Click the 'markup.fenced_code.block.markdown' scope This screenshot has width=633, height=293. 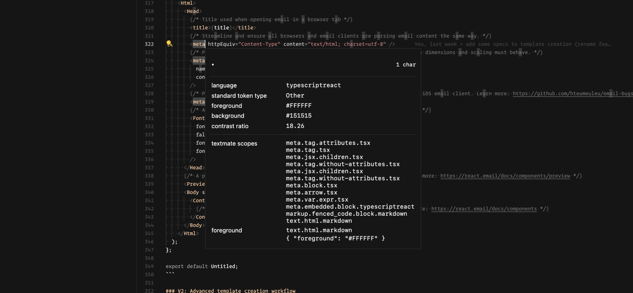pos(347,214)
